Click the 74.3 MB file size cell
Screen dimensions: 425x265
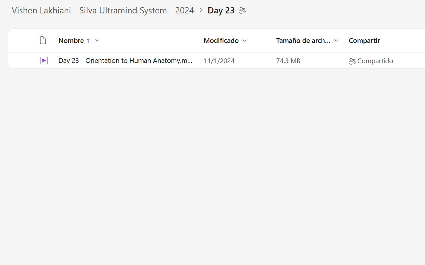click(288, 61)
